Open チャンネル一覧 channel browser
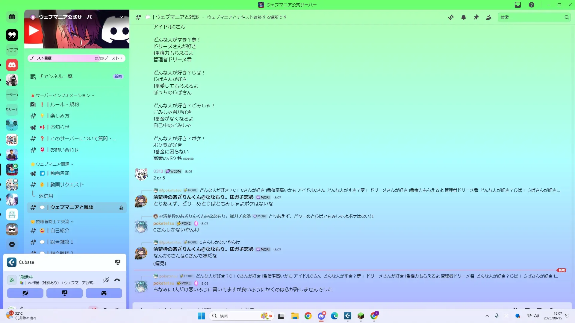This screenshot has width=575, height=323. pyautogui.click(x=56, y=77)
